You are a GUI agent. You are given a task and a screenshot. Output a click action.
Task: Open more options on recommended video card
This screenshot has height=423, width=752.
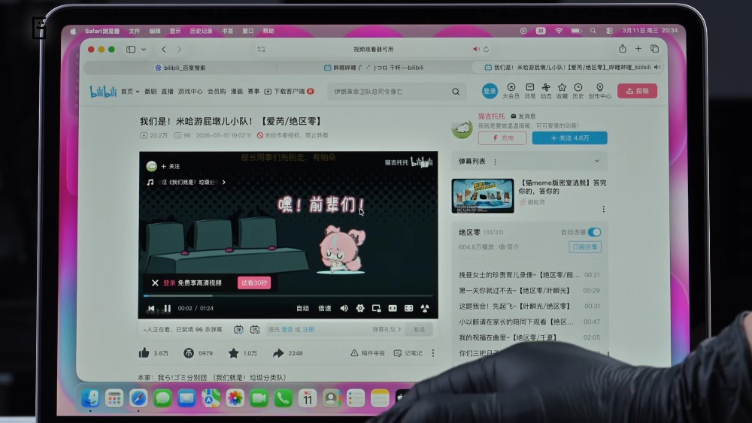[x=603, y=209]
